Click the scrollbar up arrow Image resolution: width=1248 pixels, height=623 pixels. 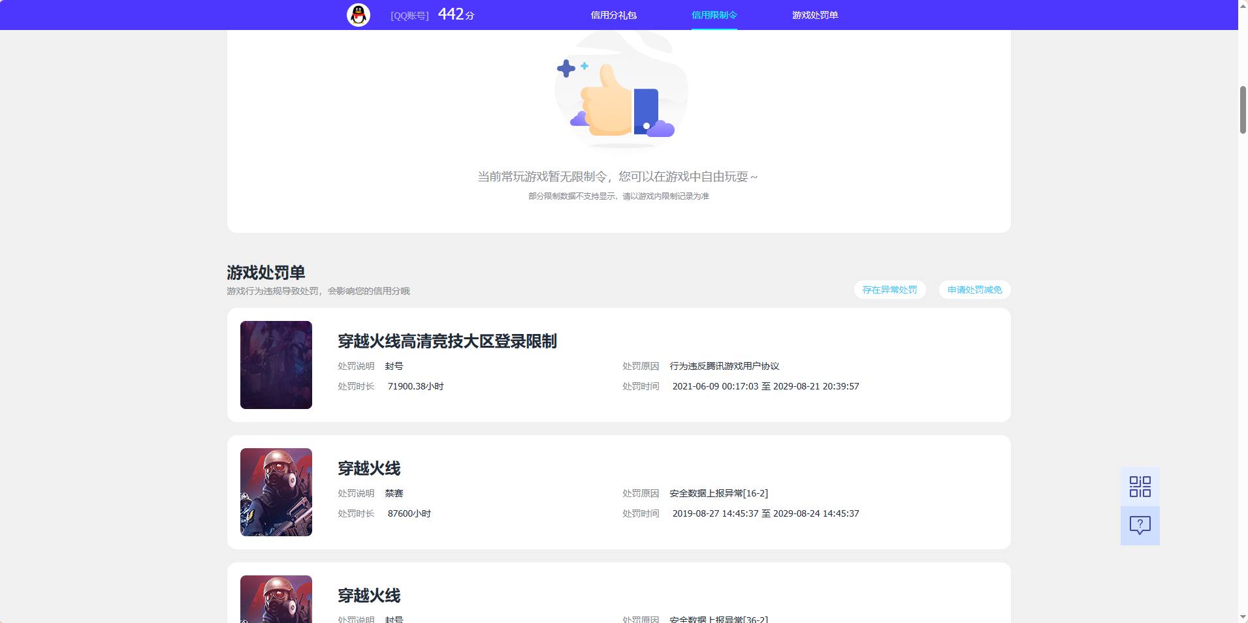pyautogui.click(x=1243, y=5)
